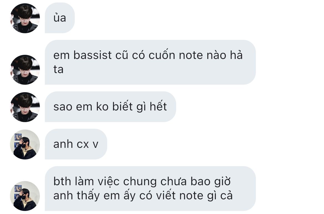324x214 pixels.
Task: Click the word "bassist" in the second message
Action: [x=92, y=55]
